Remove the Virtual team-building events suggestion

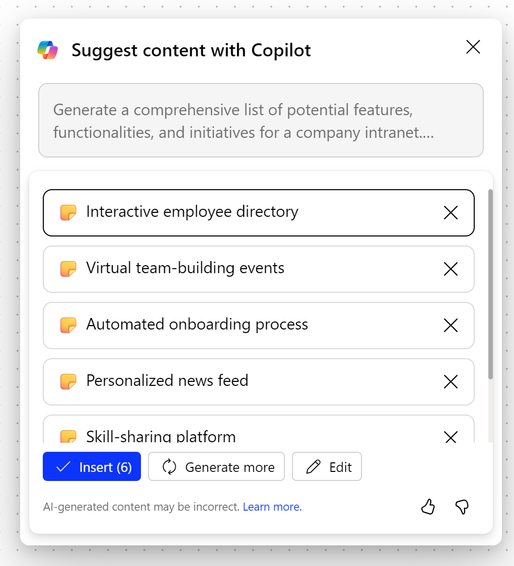[x=451, y=269]
